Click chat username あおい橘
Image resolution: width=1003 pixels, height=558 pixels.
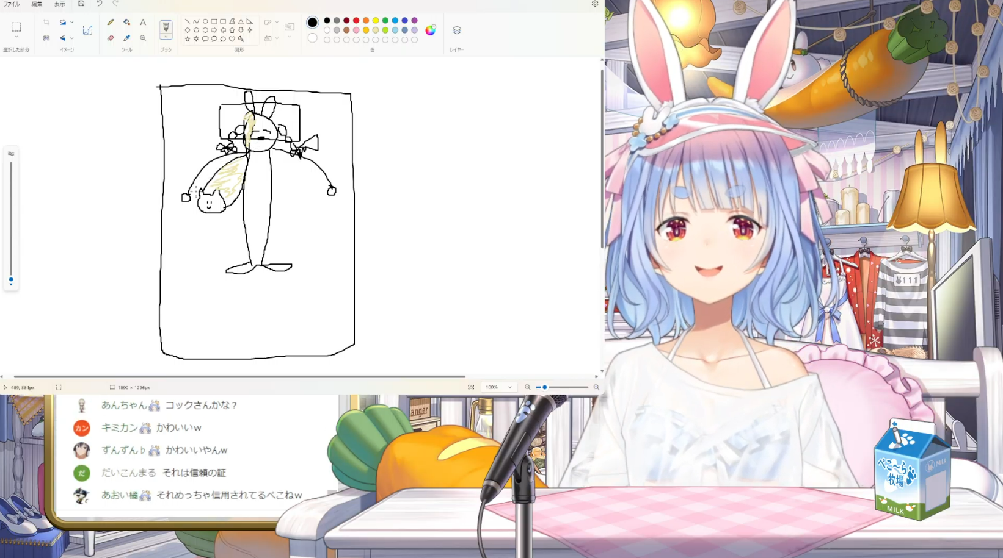(120, 495)
